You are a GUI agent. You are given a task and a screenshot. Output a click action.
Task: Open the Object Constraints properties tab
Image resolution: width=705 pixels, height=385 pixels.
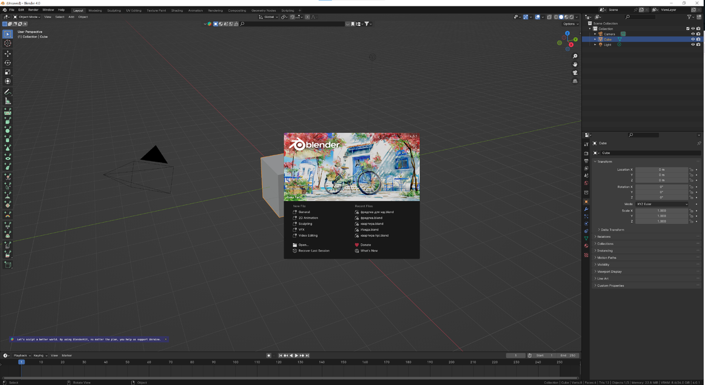point(586,231)
